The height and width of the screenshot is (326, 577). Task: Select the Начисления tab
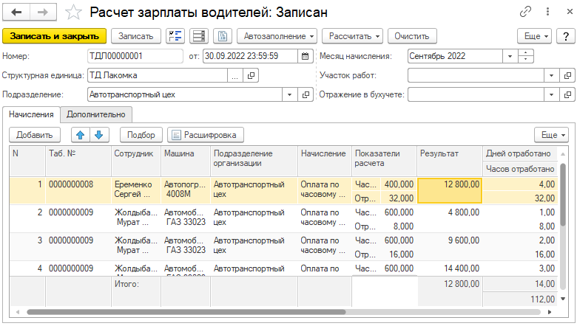coord(31,114)
